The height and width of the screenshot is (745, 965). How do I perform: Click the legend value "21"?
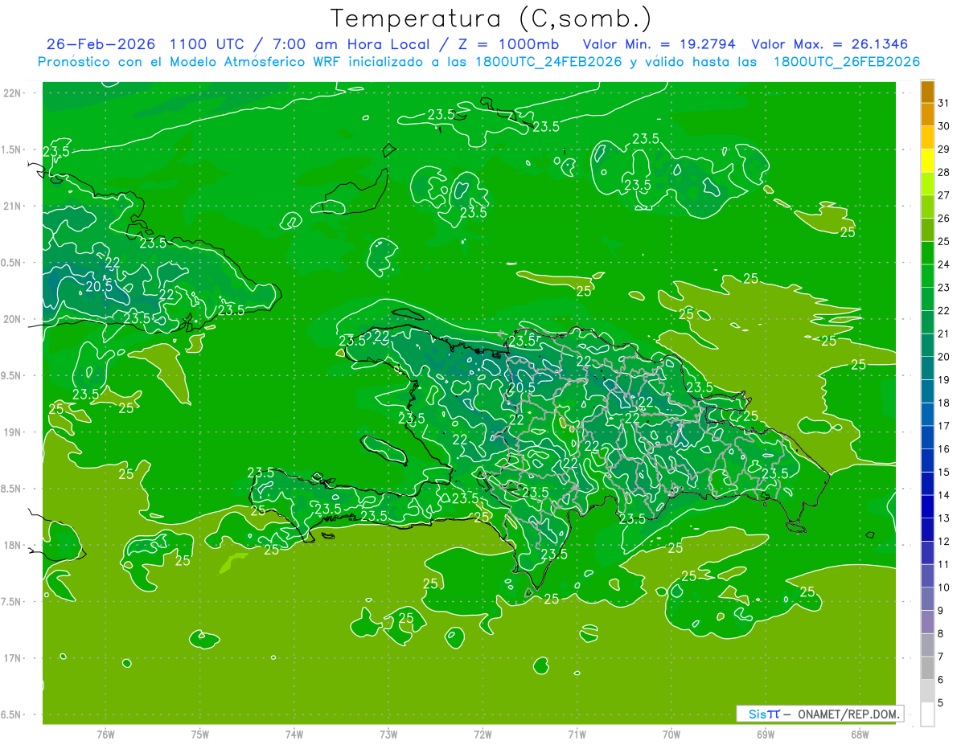[x=944, y=334]
